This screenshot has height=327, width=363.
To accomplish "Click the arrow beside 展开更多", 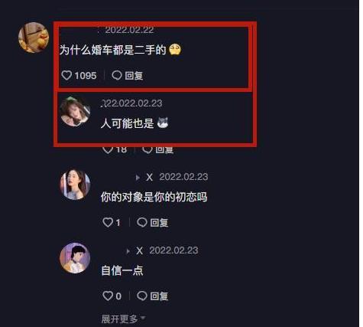I will [x=143, y=318].
